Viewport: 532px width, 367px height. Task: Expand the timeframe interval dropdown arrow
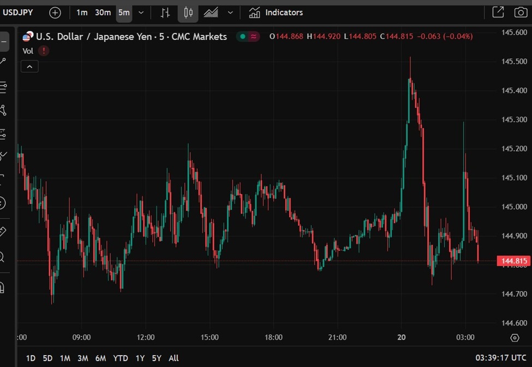click(141, 13)
